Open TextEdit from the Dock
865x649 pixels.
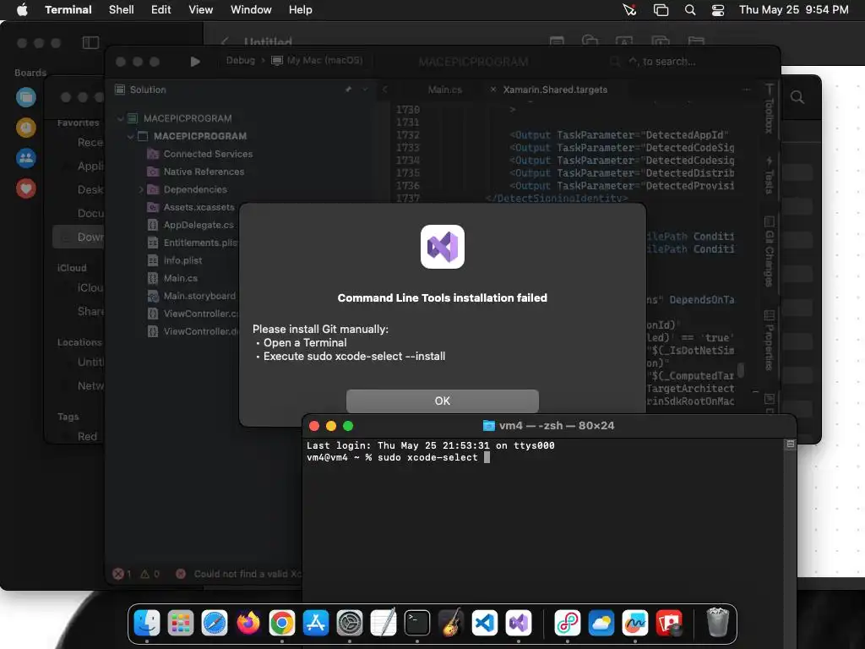[x=384, y=623]
